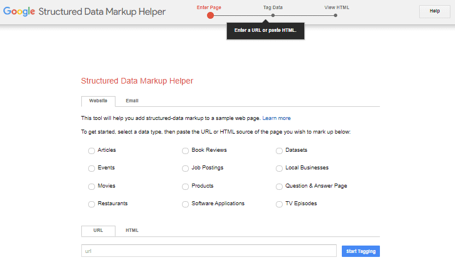Image resolution: width=455 pixels, height=270 pixels.
Task: Click the View HTML step dot
Action: (x=336, y=15)
